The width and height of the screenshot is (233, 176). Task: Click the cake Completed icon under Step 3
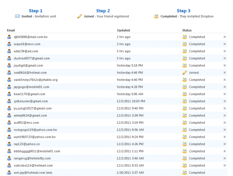coord(156,16)
